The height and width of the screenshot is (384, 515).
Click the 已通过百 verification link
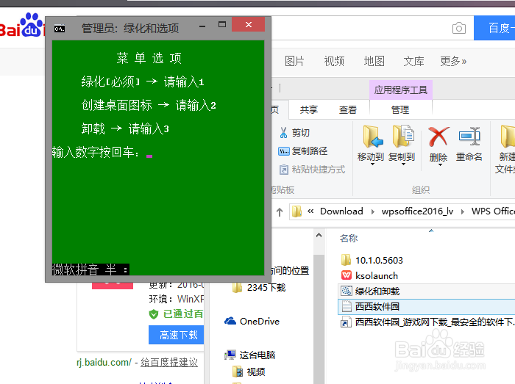(183, 314)
